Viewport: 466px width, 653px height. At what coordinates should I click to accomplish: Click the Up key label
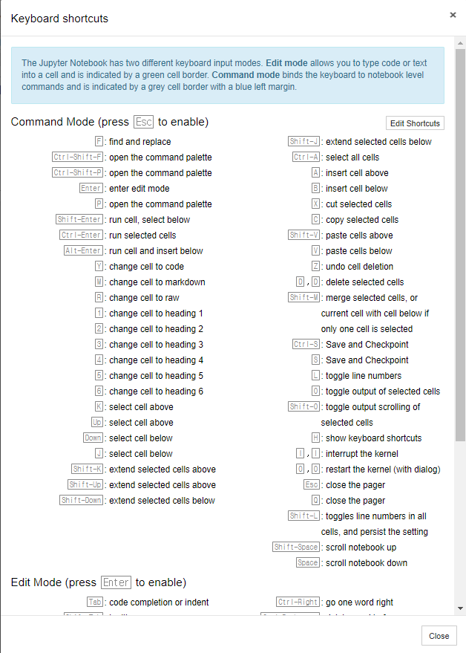click(97, 422)
